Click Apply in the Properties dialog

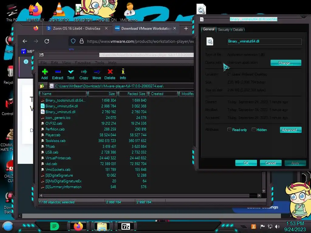295,163
